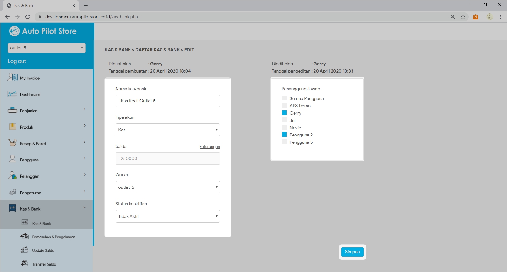Select the Transfer Saldo icon
This screenshot has width=507, height=272.
point(24,264)
